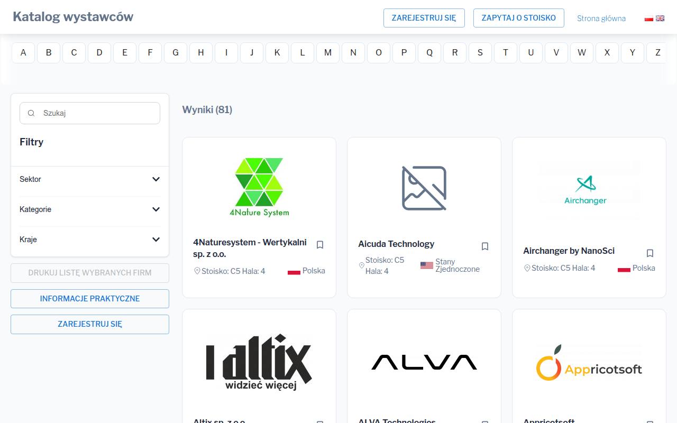677x423 pixels.
Task: Filter exhibitors by letter V
Action: coord(556,53)
